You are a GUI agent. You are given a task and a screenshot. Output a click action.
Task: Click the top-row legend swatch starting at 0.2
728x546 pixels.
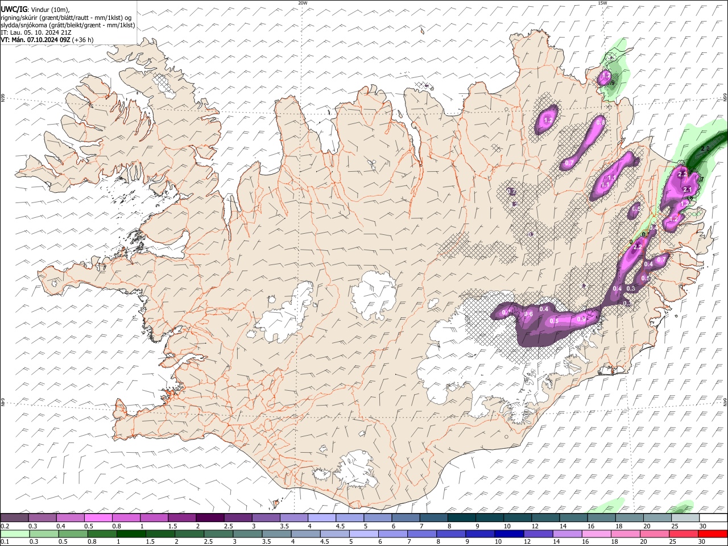point(14,518)
